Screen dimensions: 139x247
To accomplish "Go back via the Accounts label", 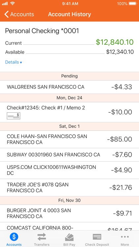I will [x=22, y=14].
